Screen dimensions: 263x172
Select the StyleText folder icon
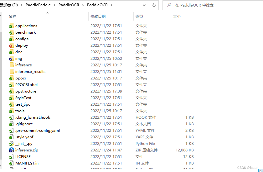point(11,98)
